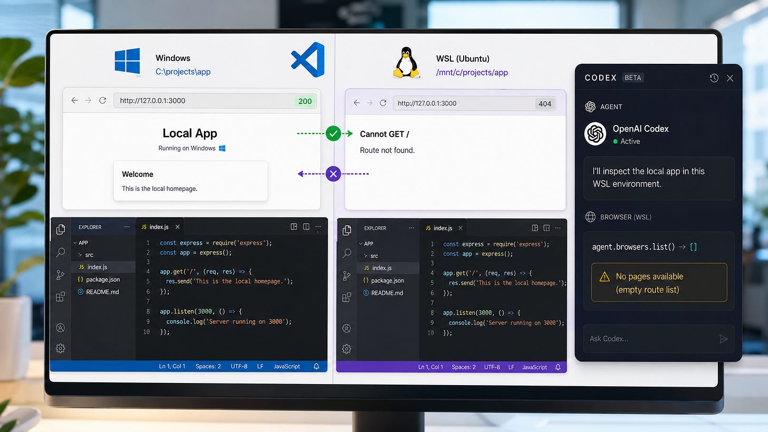Click UTF-8 encoding in WSL status bar
768x432 pixels.
pyautogui.click(x=492, y=367)
